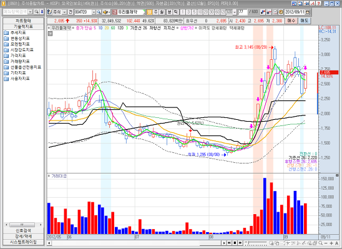This screenshot has width=342, height=249.
Task: Select the monthly 월 period toggle
Action: click(162, 12)
